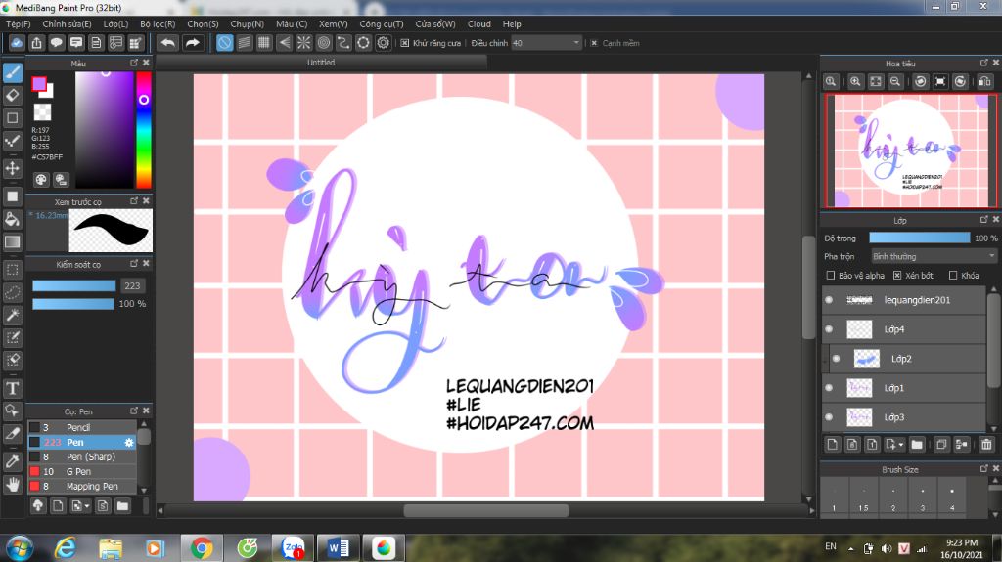Open the Chỉnh sửa(E) menu
The image size is (1002, 562).
click(x=67, y=23)
